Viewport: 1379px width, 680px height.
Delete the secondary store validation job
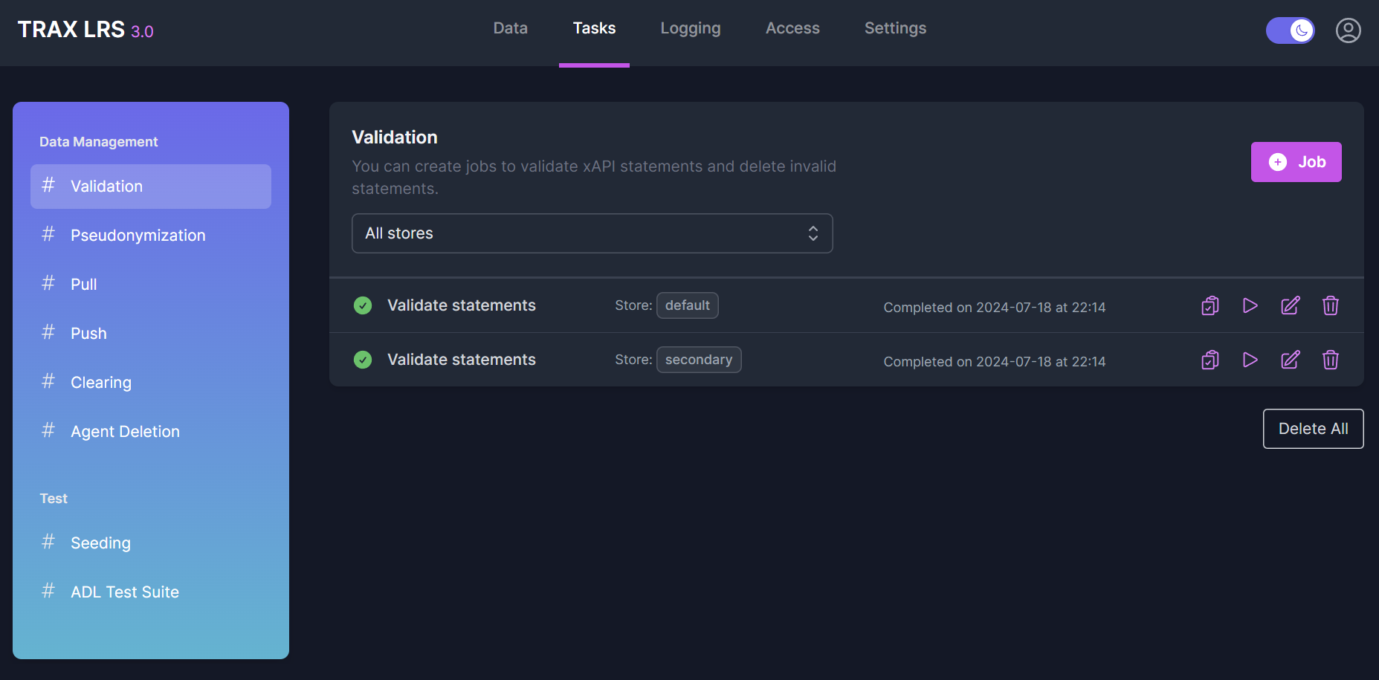pyautogui.click(x=1330, y=360)
